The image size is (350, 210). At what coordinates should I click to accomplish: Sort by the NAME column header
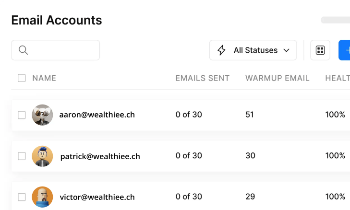[44, 78]
